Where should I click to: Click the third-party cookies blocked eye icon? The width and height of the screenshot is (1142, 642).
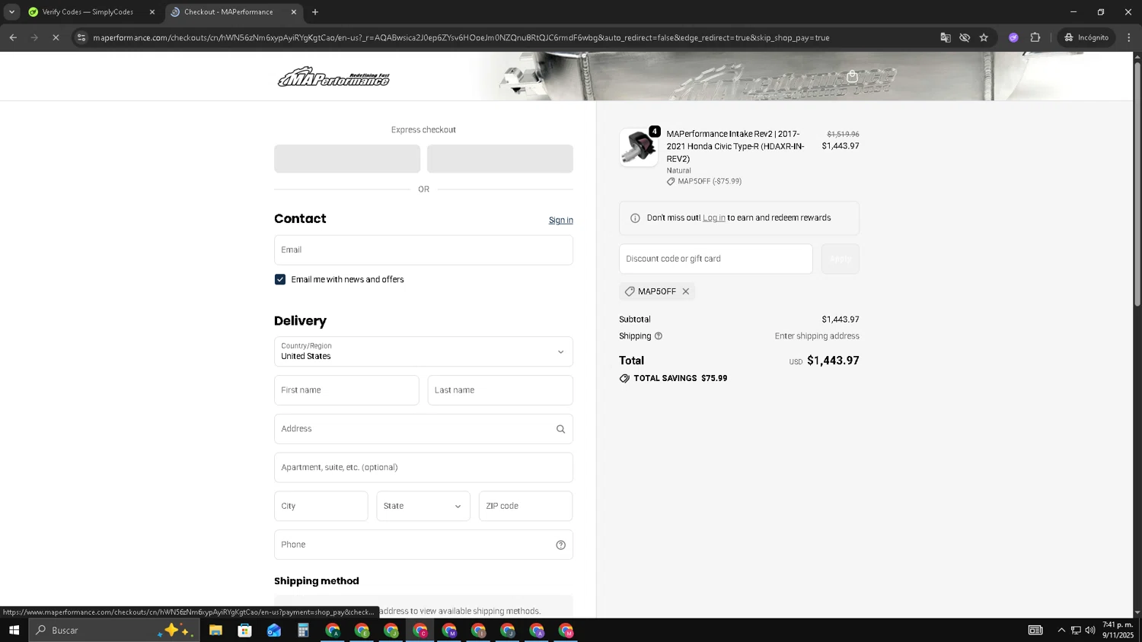pyautogui.click(x=965, y=37)
